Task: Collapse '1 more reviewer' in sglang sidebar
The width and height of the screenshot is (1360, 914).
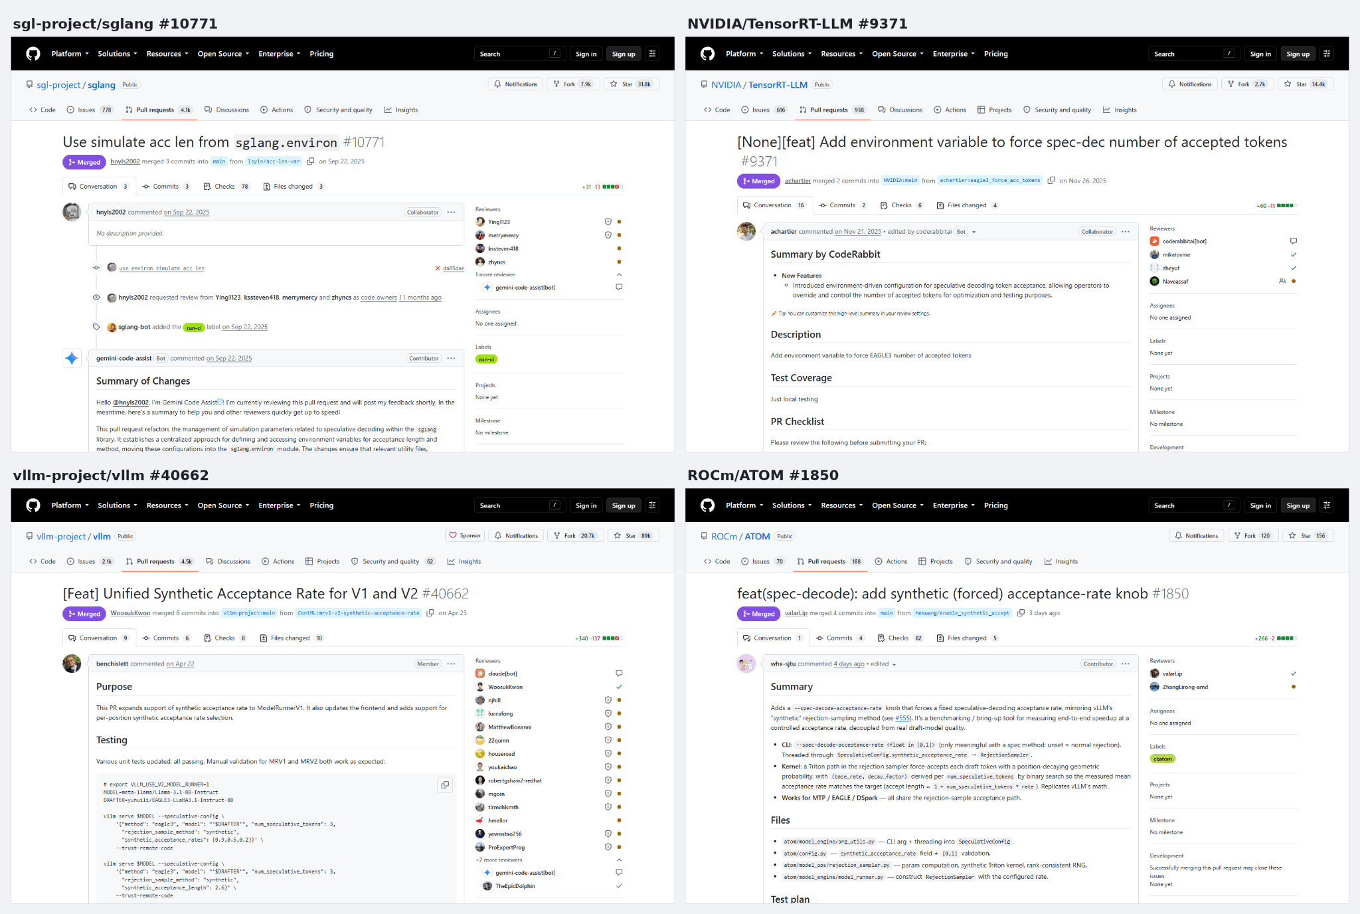Action: (619, 275)
